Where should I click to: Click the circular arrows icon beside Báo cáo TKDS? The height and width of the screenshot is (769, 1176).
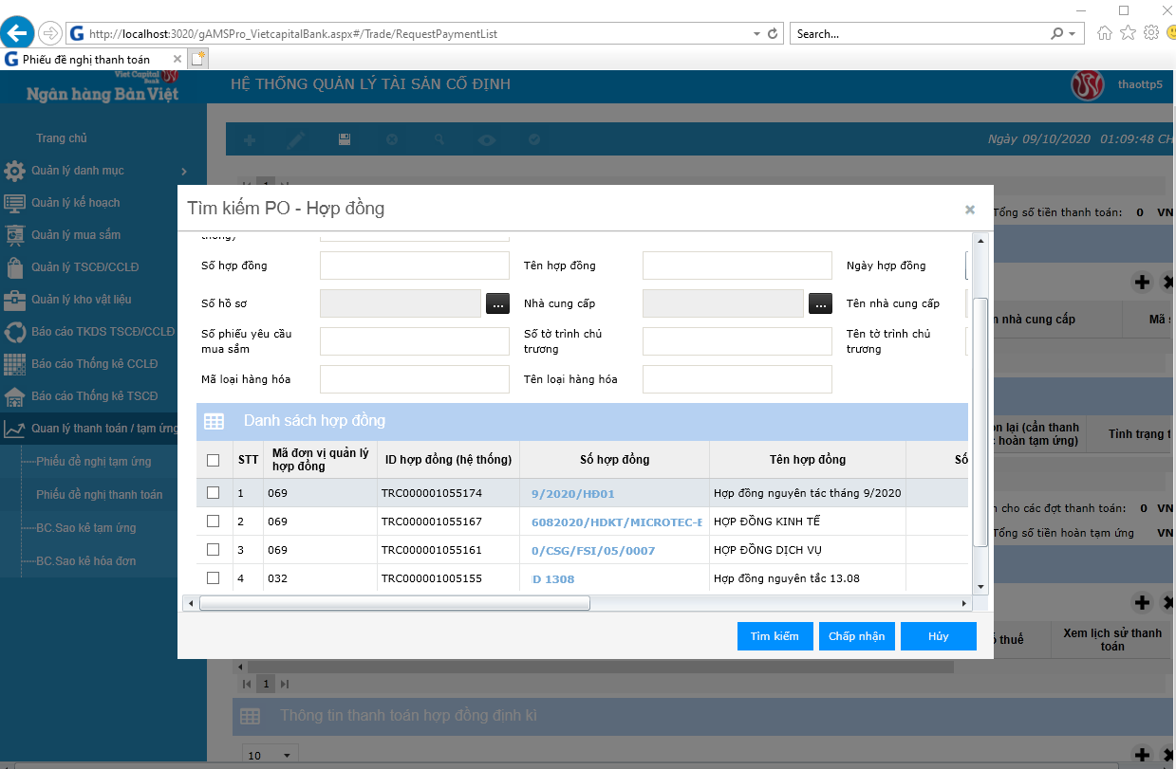(14, 333)
